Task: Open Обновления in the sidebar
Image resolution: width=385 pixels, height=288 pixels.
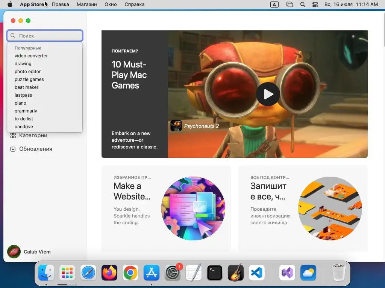Action: 36,149
